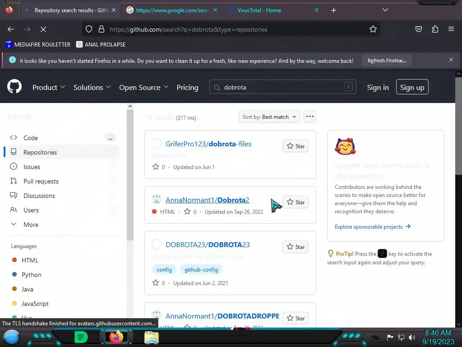The height and width of the screenshot is (347, 462).
Task: Close the Google search tab
Action: 215,10
